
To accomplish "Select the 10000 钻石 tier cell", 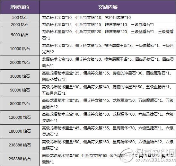I will (20, 49).
